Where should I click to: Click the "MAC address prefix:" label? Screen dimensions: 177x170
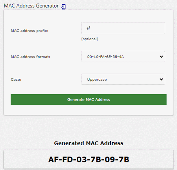coord(29,31)
